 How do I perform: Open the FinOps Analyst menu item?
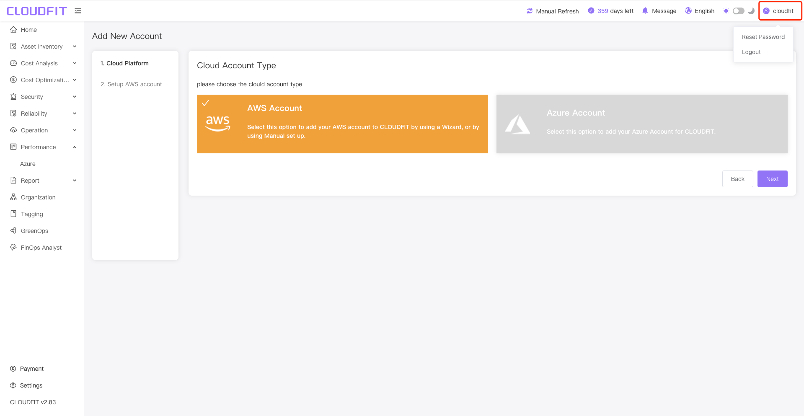(x=42, y=248)
